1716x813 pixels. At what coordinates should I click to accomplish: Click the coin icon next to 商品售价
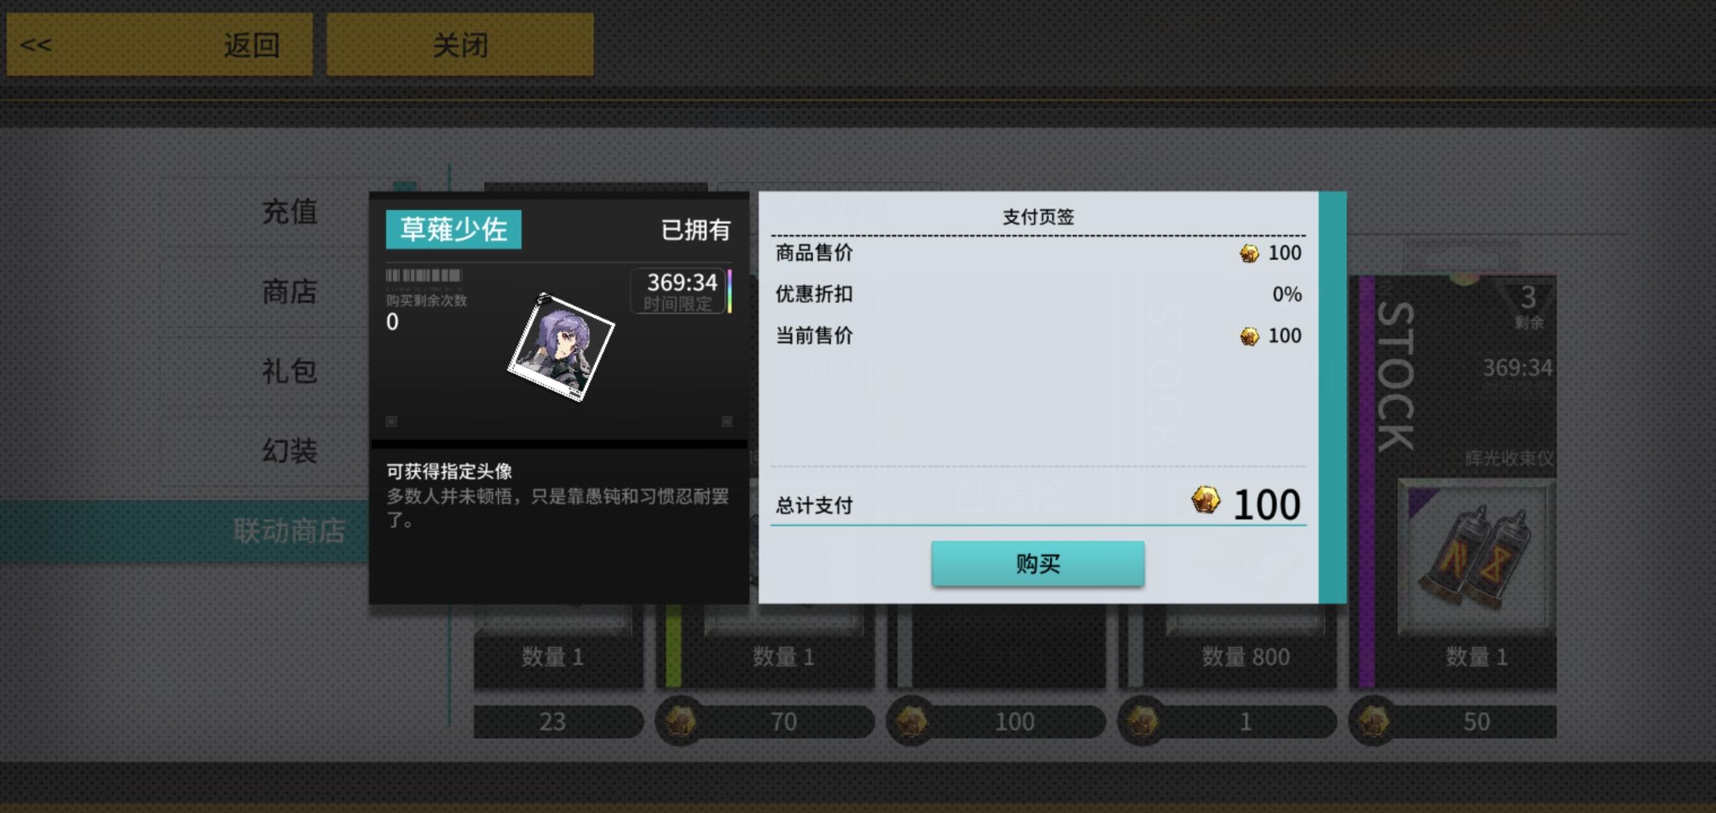coord(1249,254)
